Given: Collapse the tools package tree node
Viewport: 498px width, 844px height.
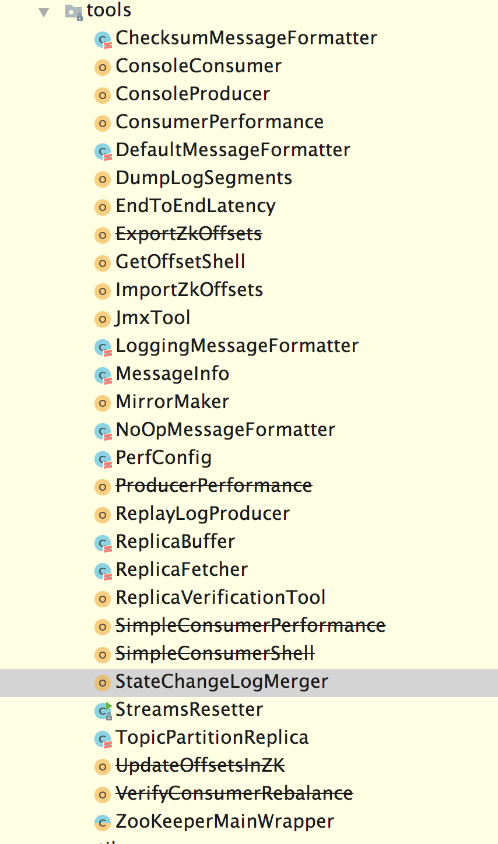Looking at the screenshot, I should [44, 12].
